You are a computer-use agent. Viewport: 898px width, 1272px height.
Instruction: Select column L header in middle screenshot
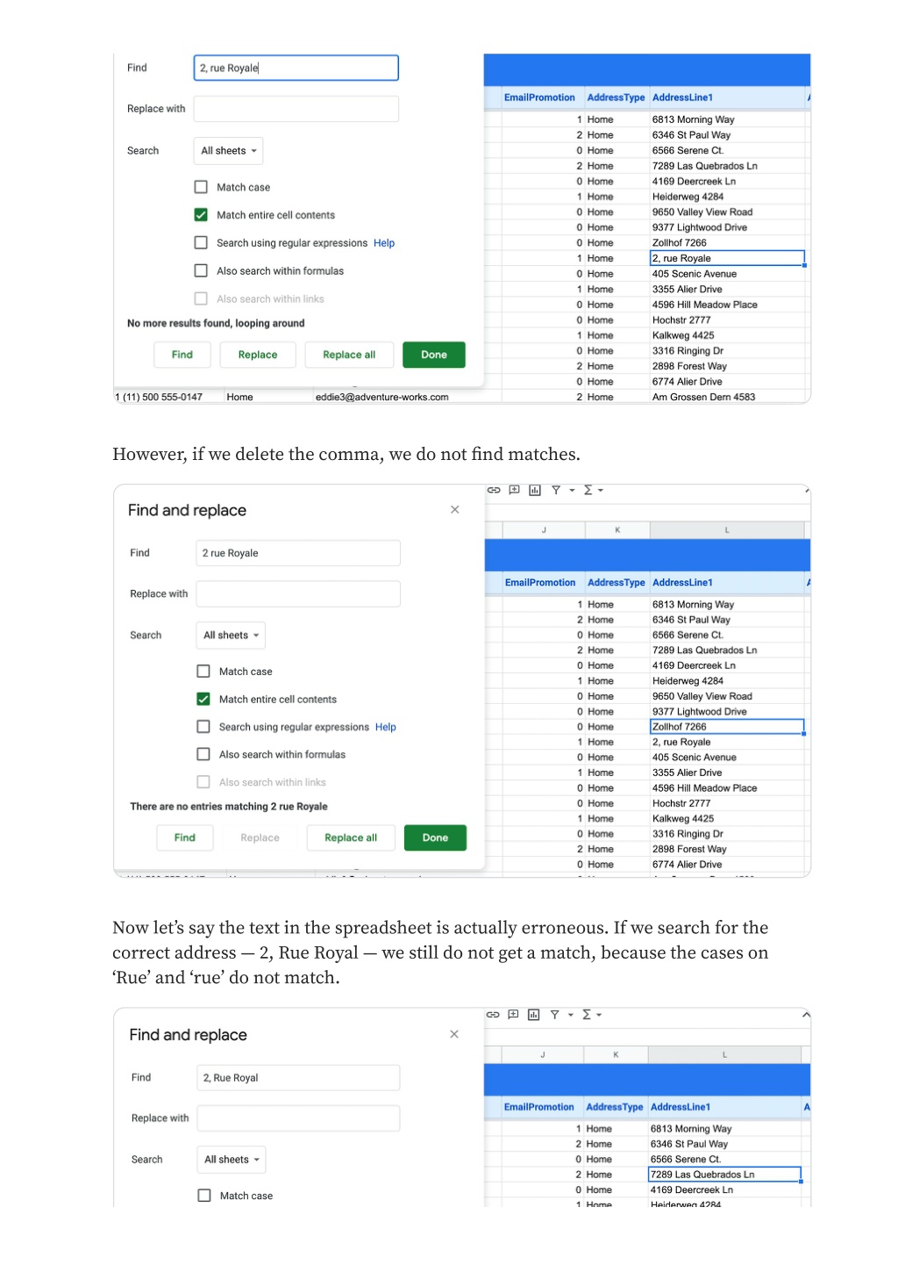coord(727,530)
